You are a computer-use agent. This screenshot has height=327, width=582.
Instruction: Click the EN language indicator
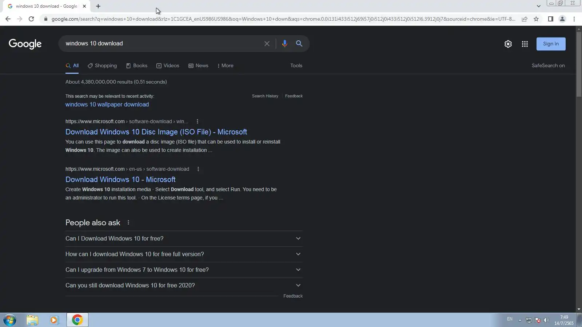pos(510,319)
